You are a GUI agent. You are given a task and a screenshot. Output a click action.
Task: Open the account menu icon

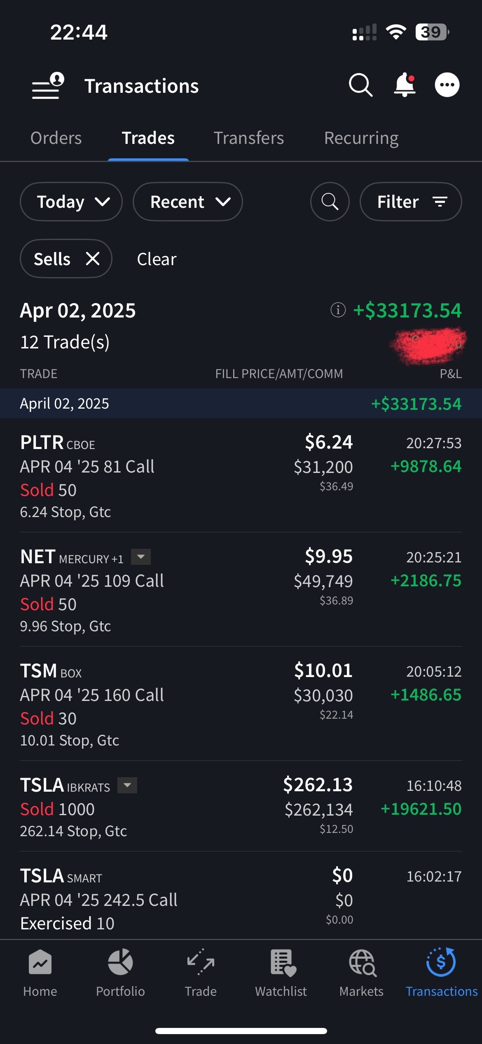tap(48, 86)
